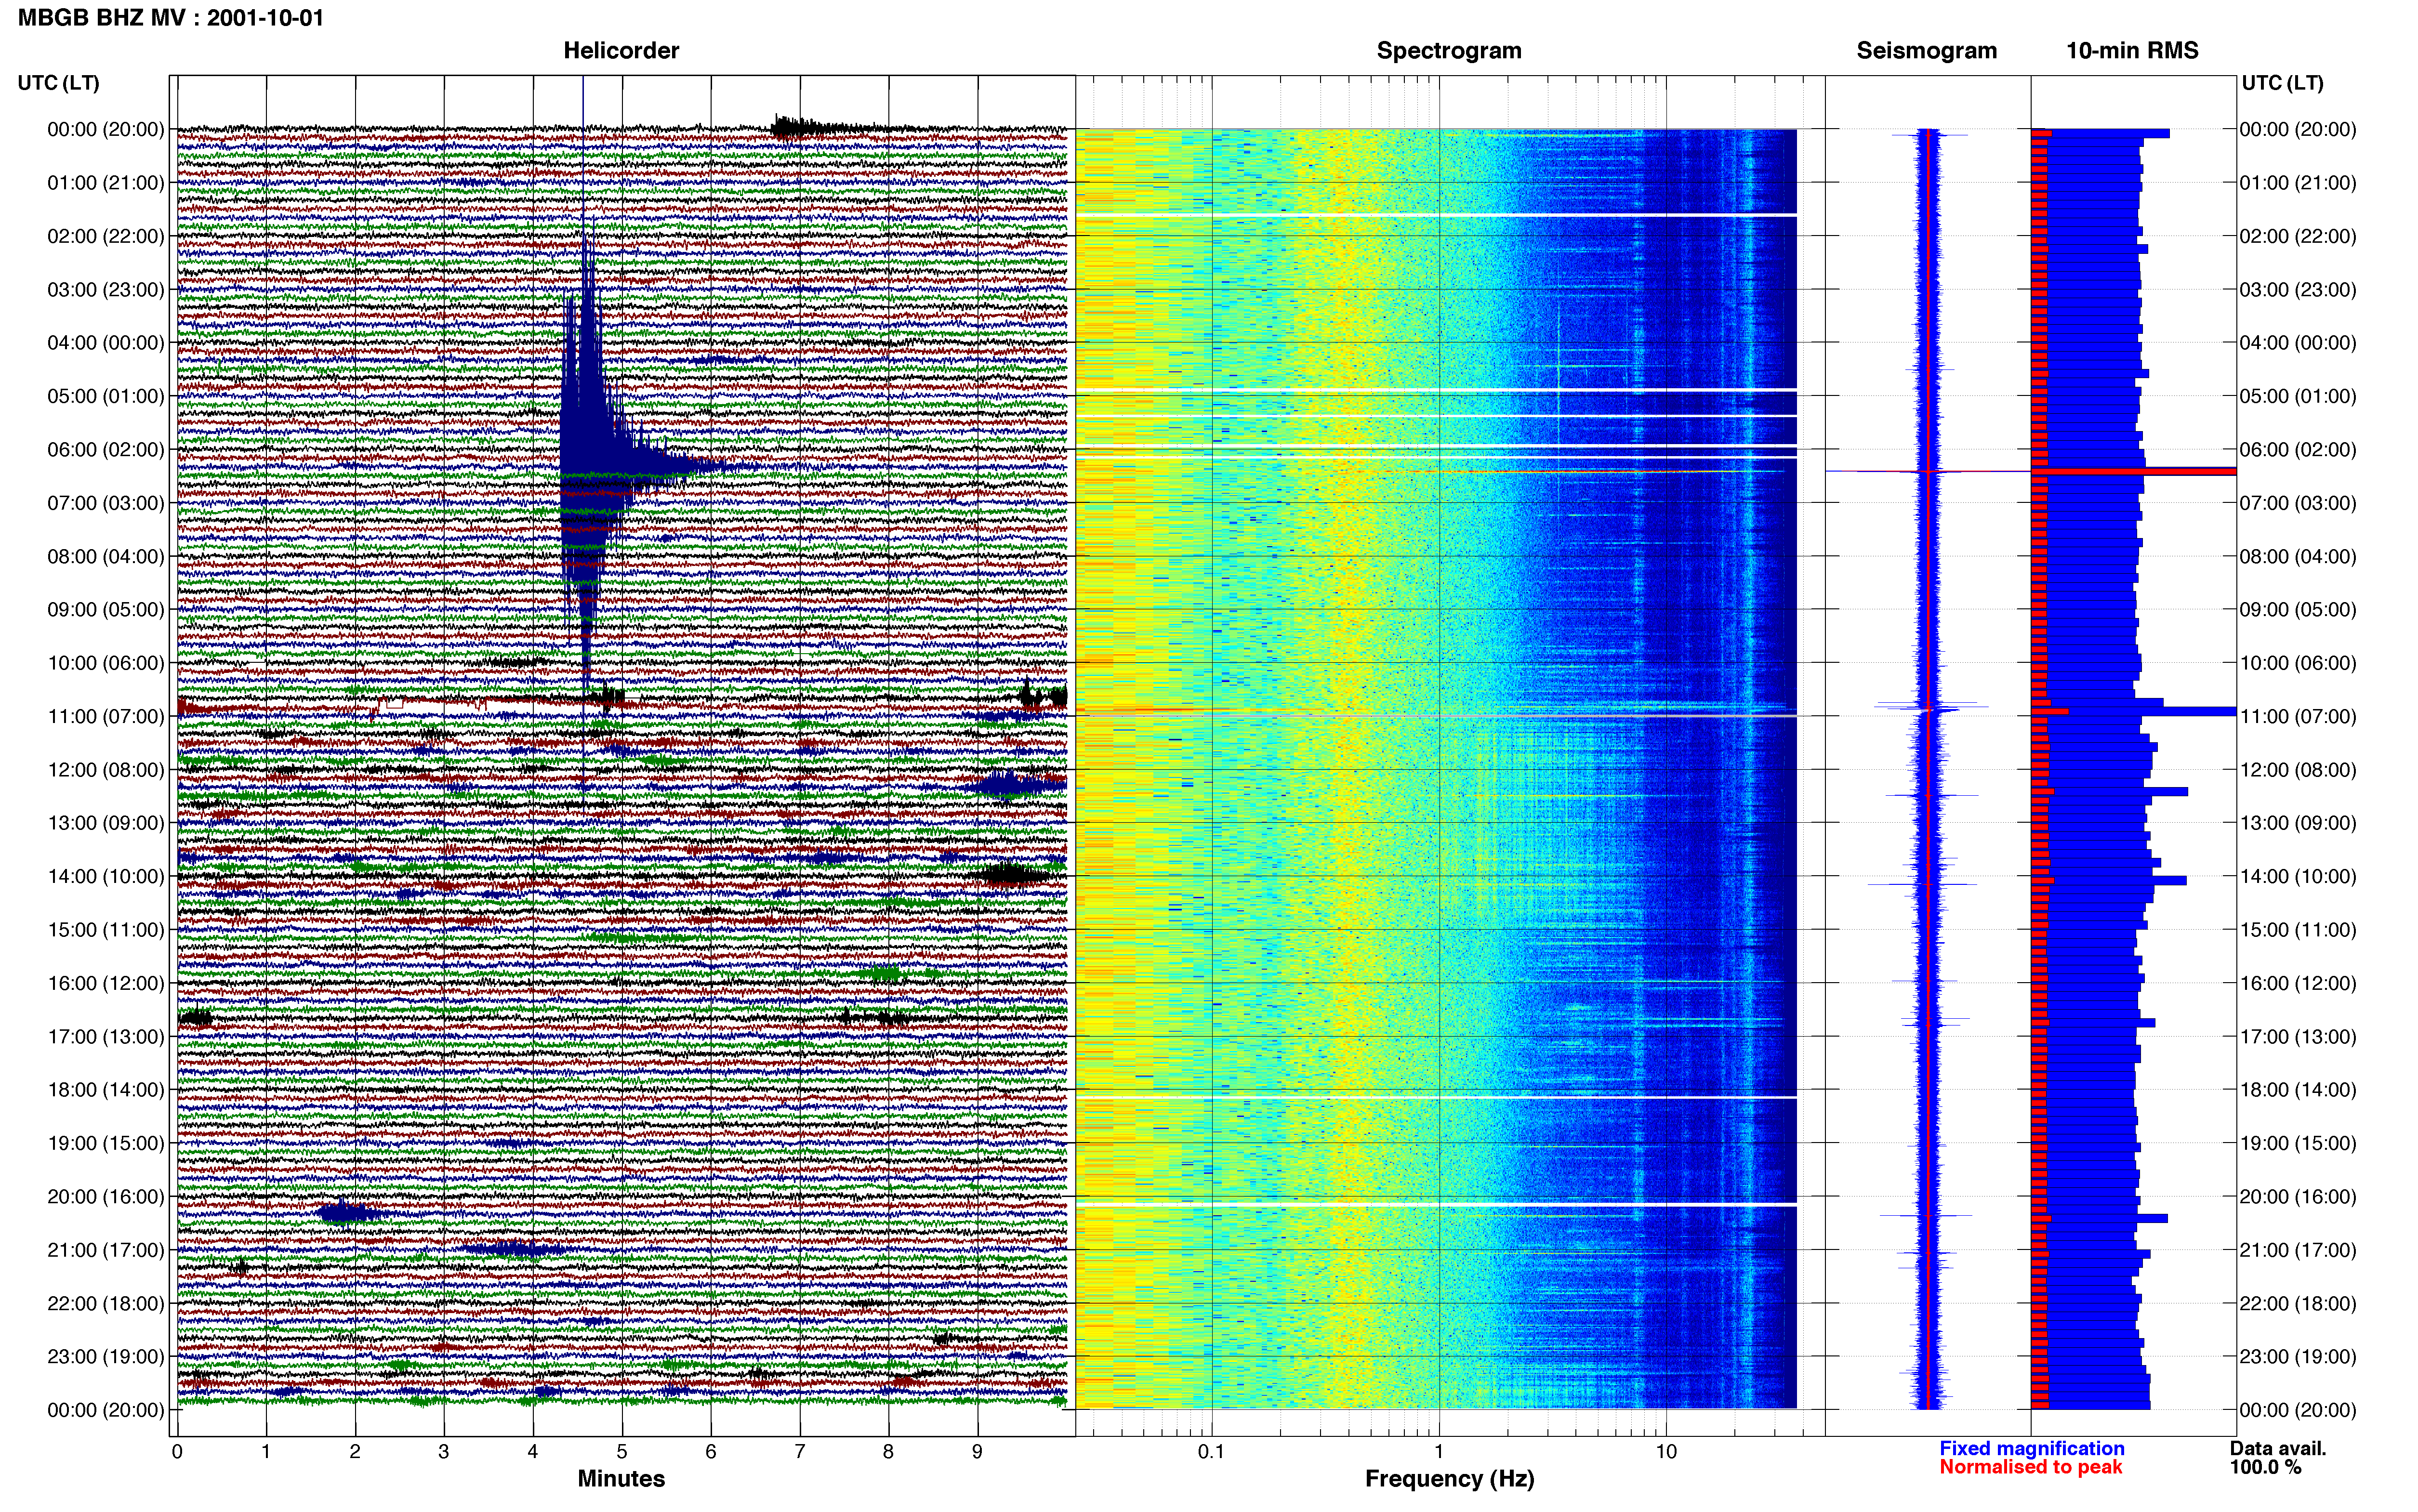This screenshot has width=2418, height=1512.
Task: Click the 'Seismogram' panel heading
Action: point(1926,50)
